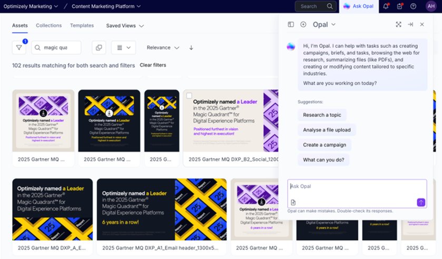Viewport: 442px width, 259px height.
Task: Open the B2_Social wide banner thumbnail
Action: (x=231, y=121)
